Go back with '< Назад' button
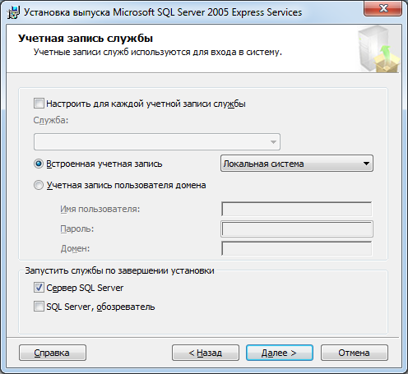Screen dimensions: 408x374 (206, 353)
